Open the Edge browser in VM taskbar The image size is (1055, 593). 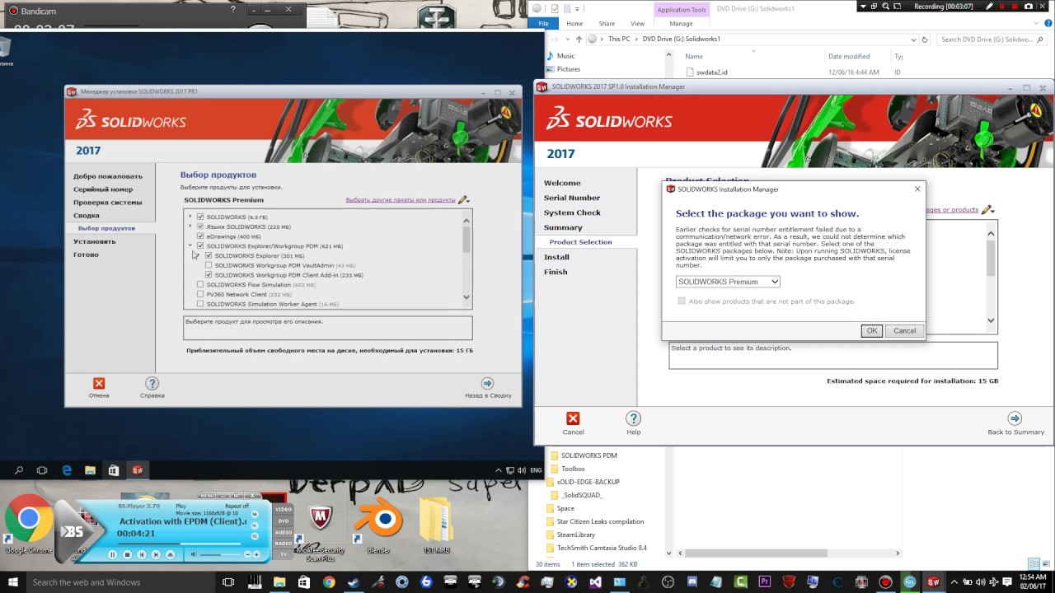pos(67,470)
